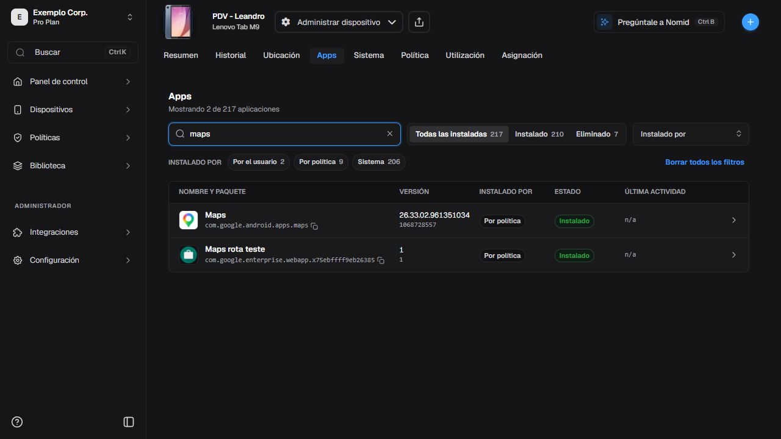Switch to the Historial tab
Viewport: 781px width, 439px height.
coord(231,55)
